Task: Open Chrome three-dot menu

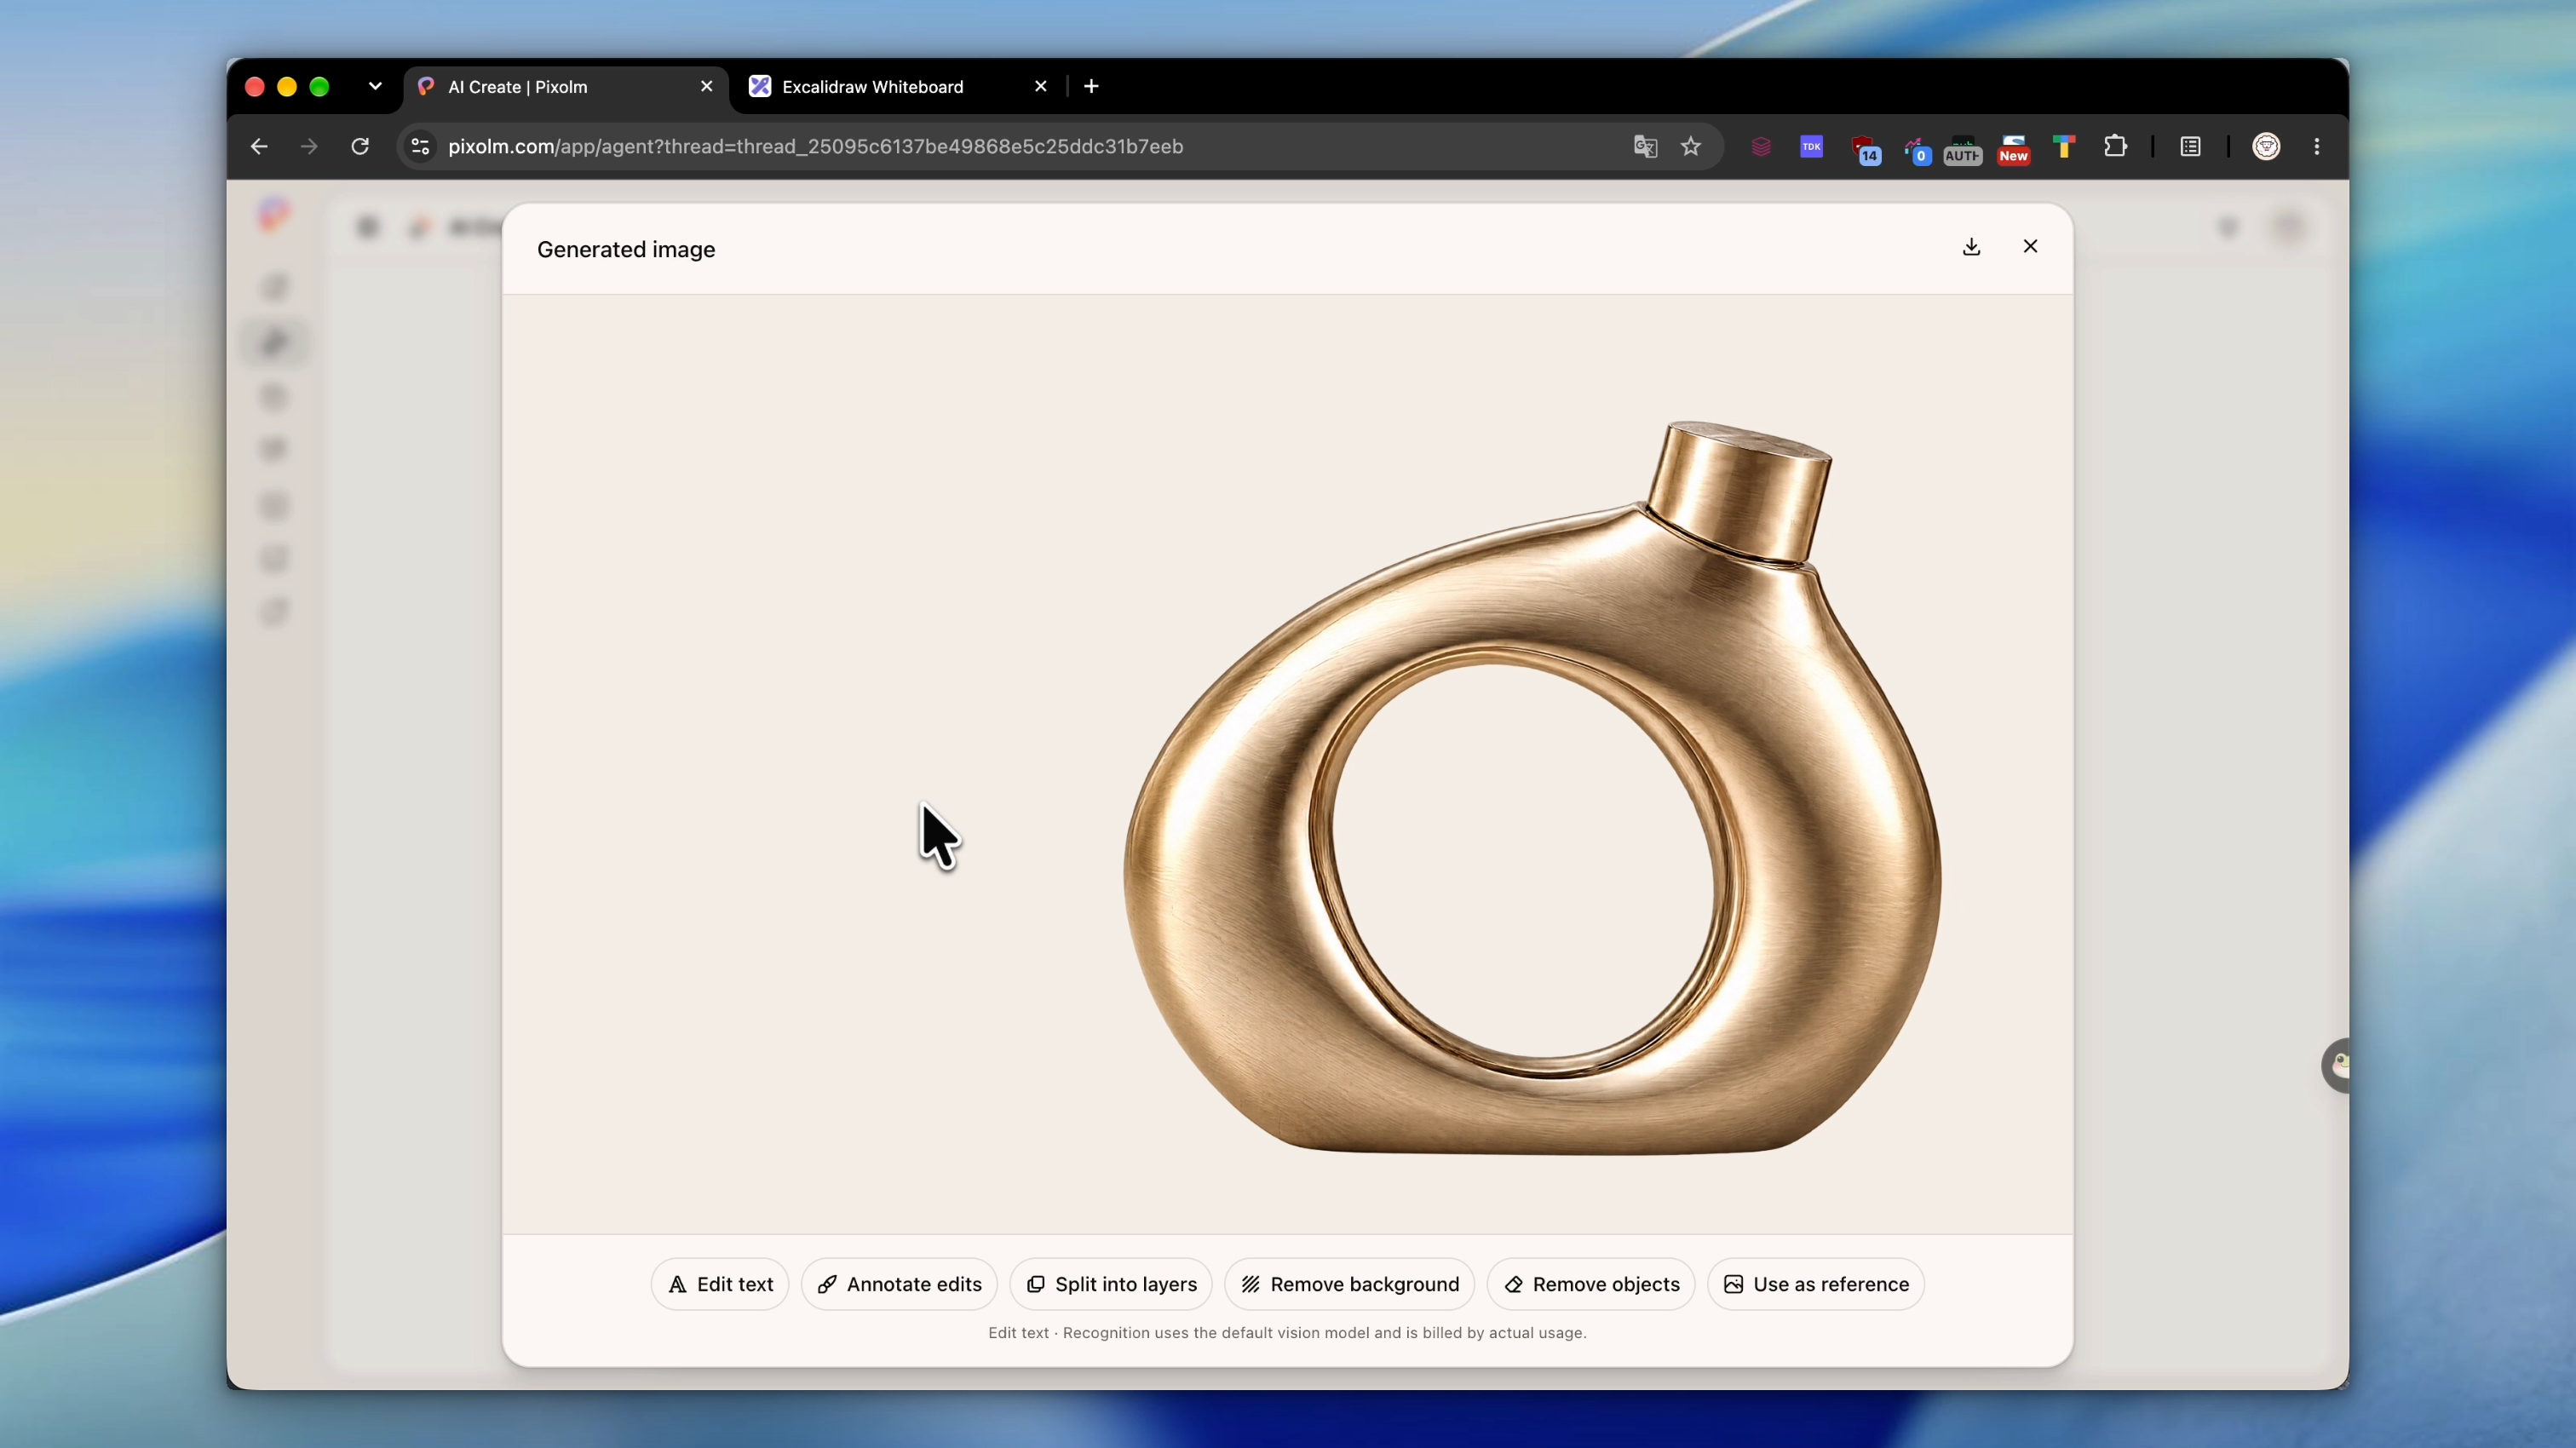Action: [2317, 147]
